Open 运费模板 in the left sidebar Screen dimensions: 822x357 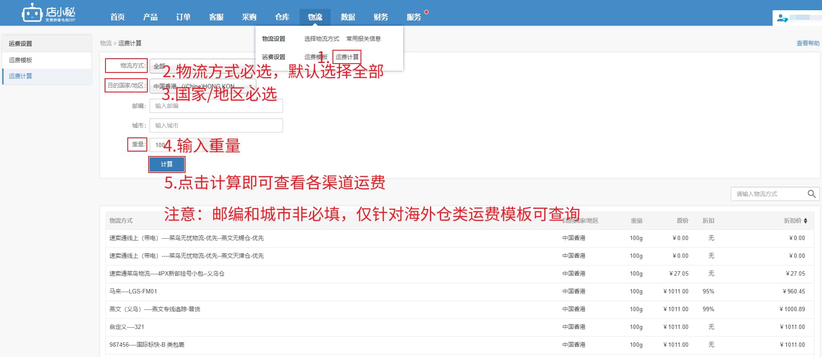(20, 60)
